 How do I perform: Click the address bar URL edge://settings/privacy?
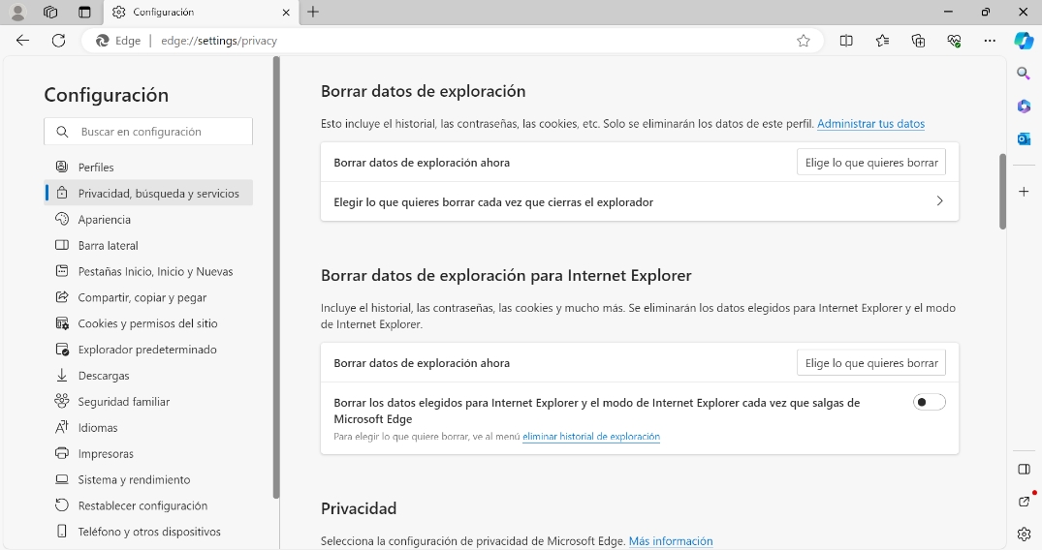pos(219,41)
